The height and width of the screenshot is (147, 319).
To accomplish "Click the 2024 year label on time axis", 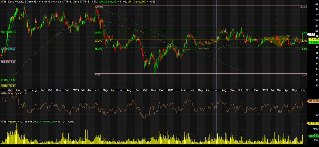I will point(265,90).
